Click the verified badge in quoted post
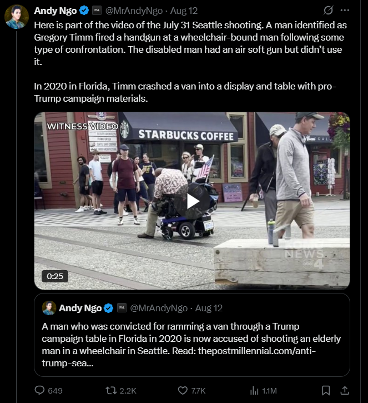 point(109,308)
